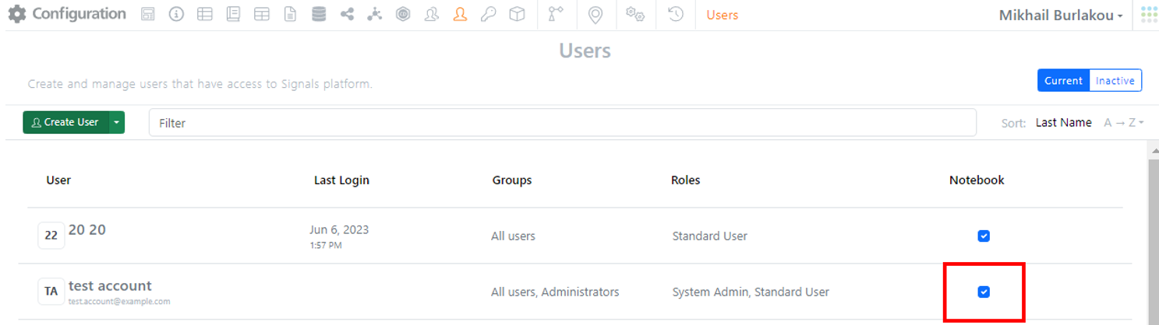The width and height of the screenshot is (1159, 325).
Task: Select the Current users tab
Action: 1063,81
